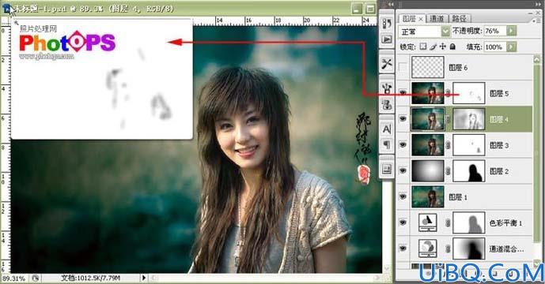Hide 图层 1 with its eye icon
The width and height of the screenshot is (545, 284).
[x=403, y=196]
